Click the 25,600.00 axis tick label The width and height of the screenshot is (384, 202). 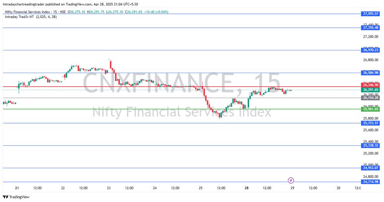pos(371,130)
